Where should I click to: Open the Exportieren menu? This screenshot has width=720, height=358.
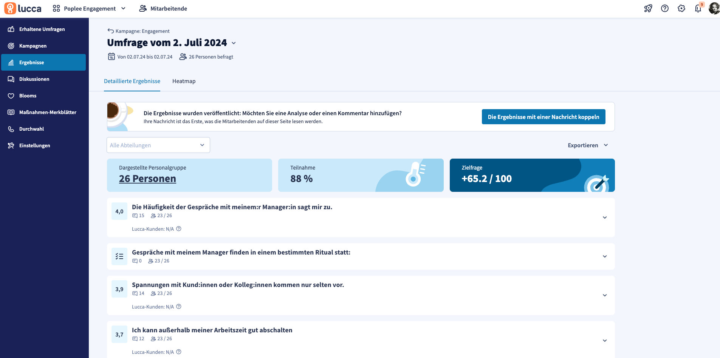point(588,145)
